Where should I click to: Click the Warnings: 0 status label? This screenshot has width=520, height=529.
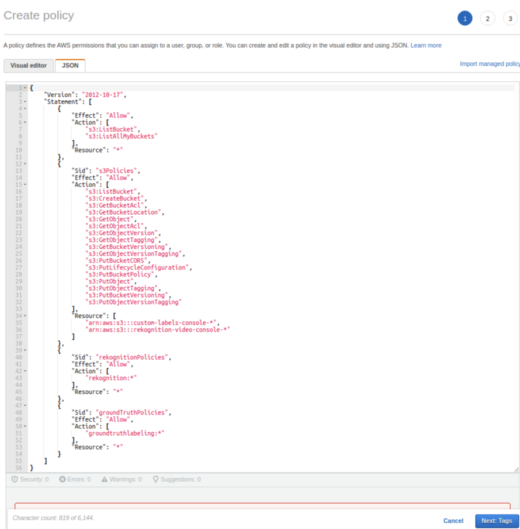(126, 479)
